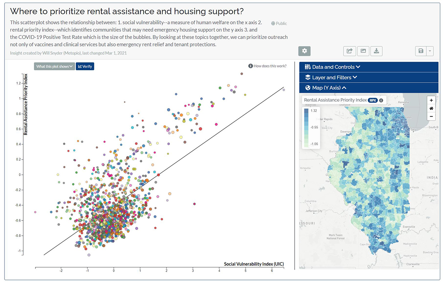Click 'How does this work?' link
This screenshot has height=284, width=448.
267,66
